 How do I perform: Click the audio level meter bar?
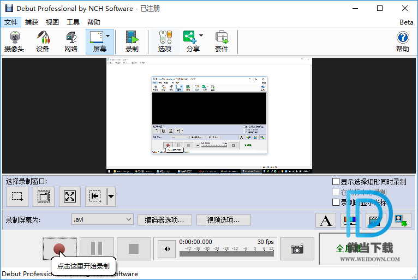click(x=226, y=254)
